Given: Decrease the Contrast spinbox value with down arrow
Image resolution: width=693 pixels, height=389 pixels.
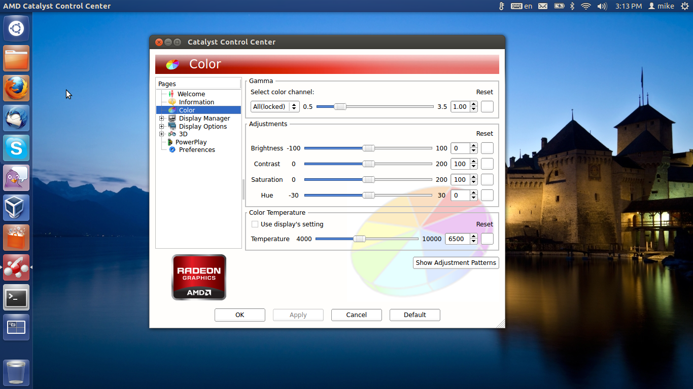Looking at the screenshot, I should [474, 167].
